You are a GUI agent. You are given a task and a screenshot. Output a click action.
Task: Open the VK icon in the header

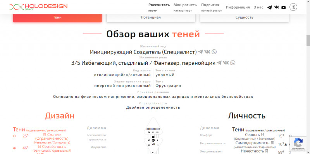[277, 7]
